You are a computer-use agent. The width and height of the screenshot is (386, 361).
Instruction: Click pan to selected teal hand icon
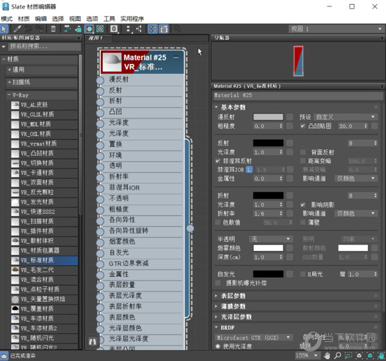pyautogui.click(x=381, y=356)
